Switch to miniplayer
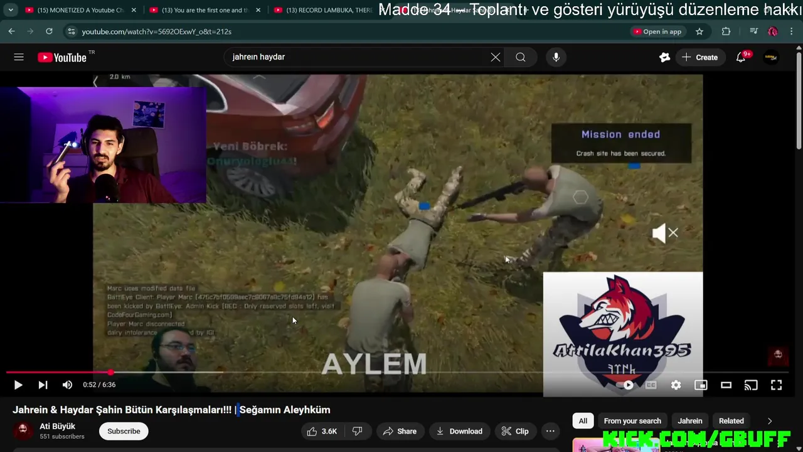 [701, 385]
